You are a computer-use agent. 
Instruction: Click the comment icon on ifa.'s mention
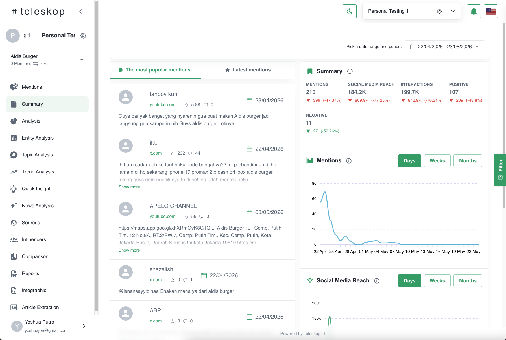(190, 153)
